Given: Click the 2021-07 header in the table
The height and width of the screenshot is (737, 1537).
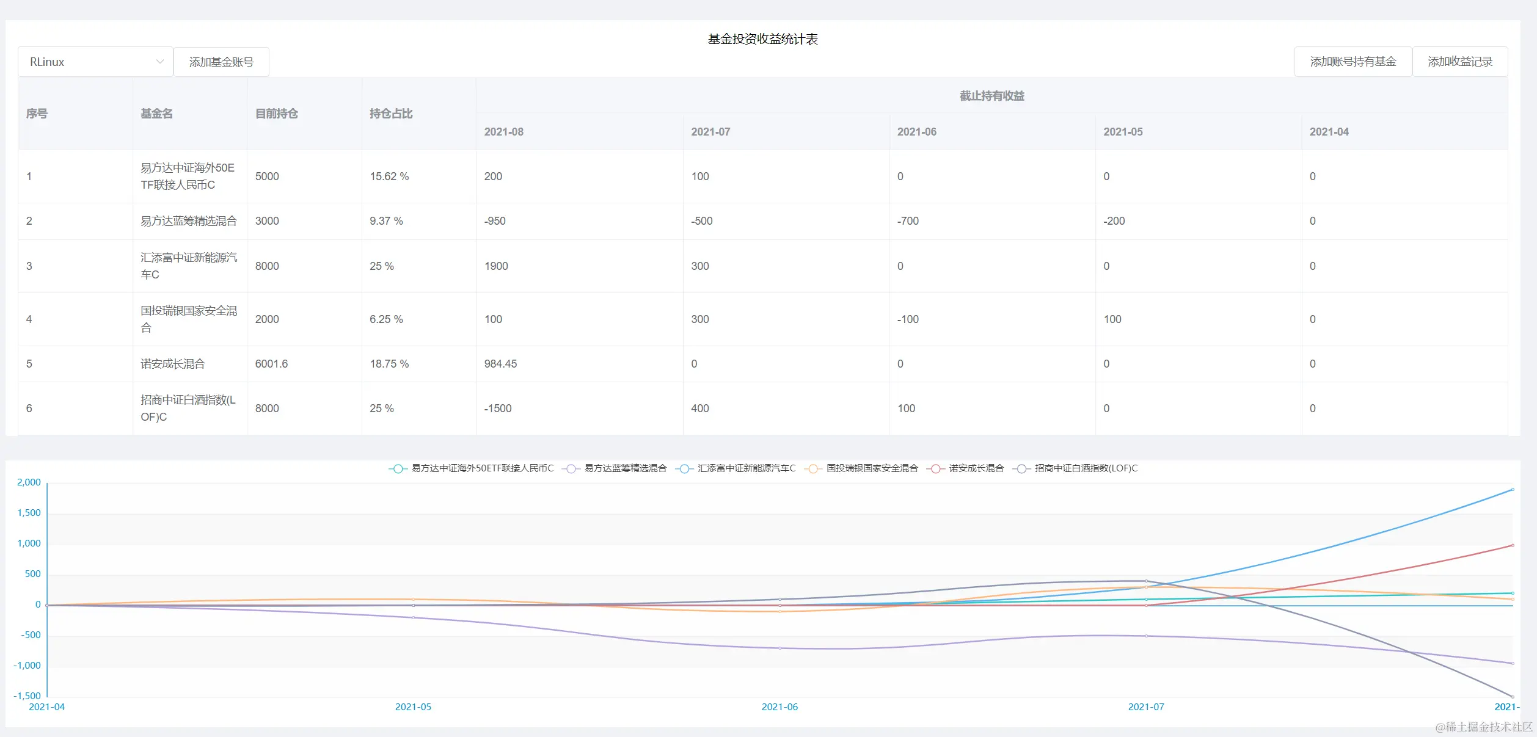Looking at the screenshot, I should 710,132.
